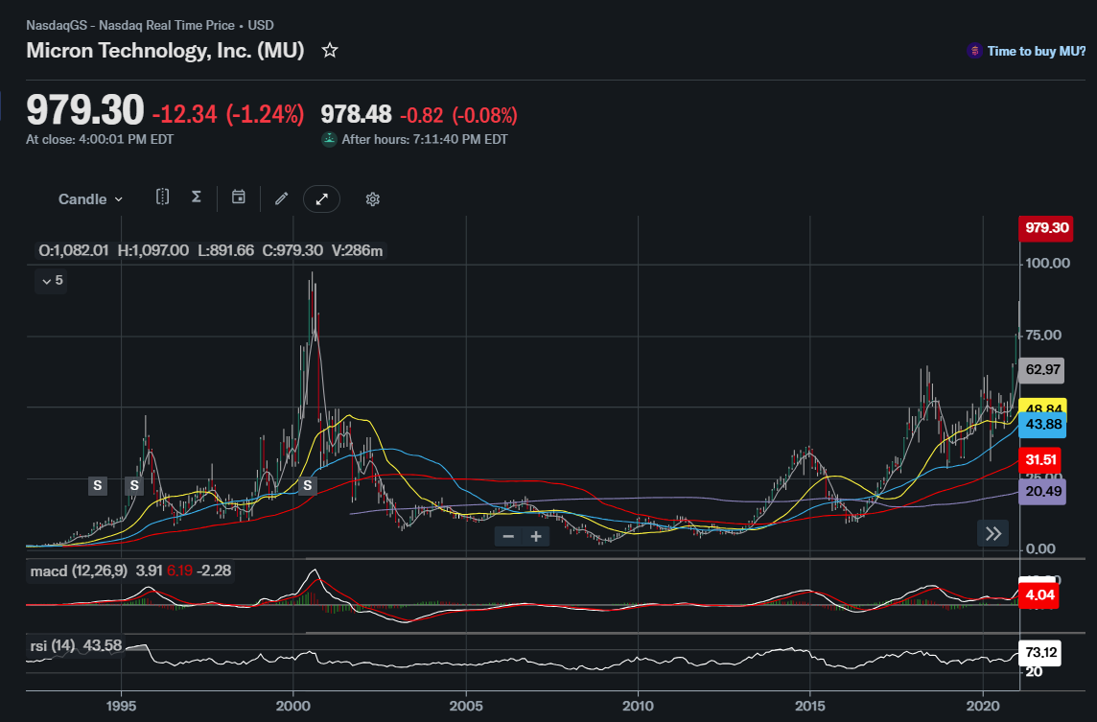Click the blue 43.88 moving average label
This screenshot has width=1097, height=722.
coord(1042,425)
